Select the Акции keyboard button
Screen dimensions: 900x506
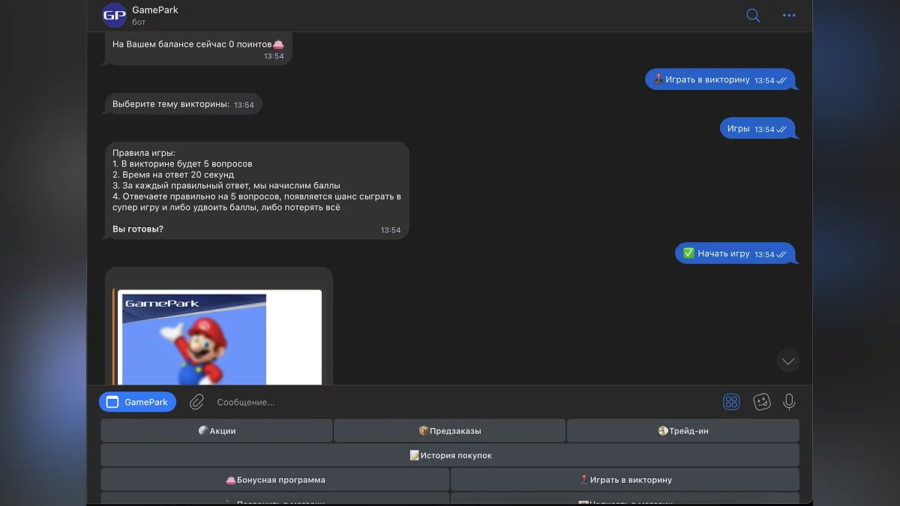click(217, 431)
